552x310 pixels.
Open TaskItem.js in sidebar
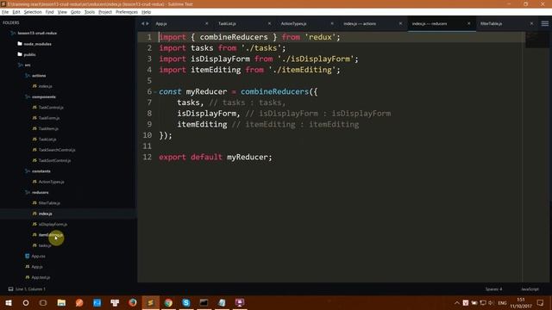[x=48, y=128]
